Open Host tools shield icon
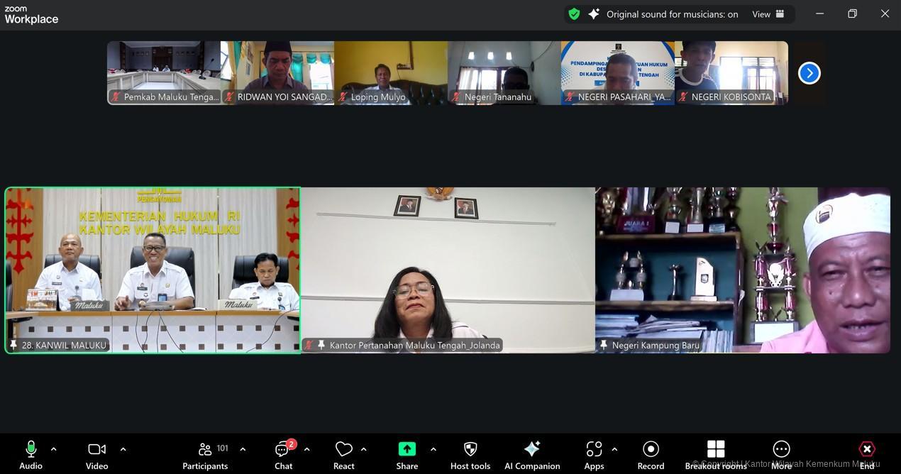Image resolution: width=901 pixels, height=474 pixels. pyautogui.click(x=470, y=455)
